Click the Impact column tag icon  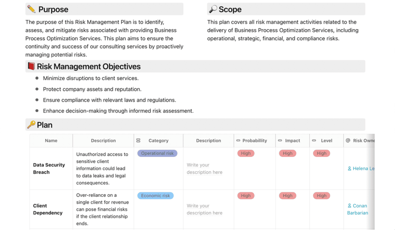[280, 140]
